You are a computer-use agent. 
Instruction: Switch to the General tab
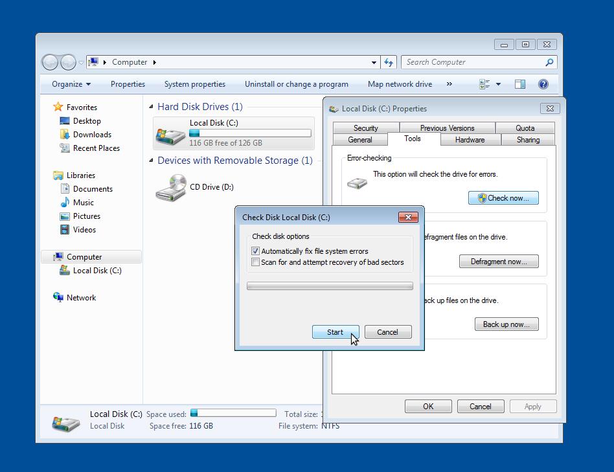coord(360,140)
